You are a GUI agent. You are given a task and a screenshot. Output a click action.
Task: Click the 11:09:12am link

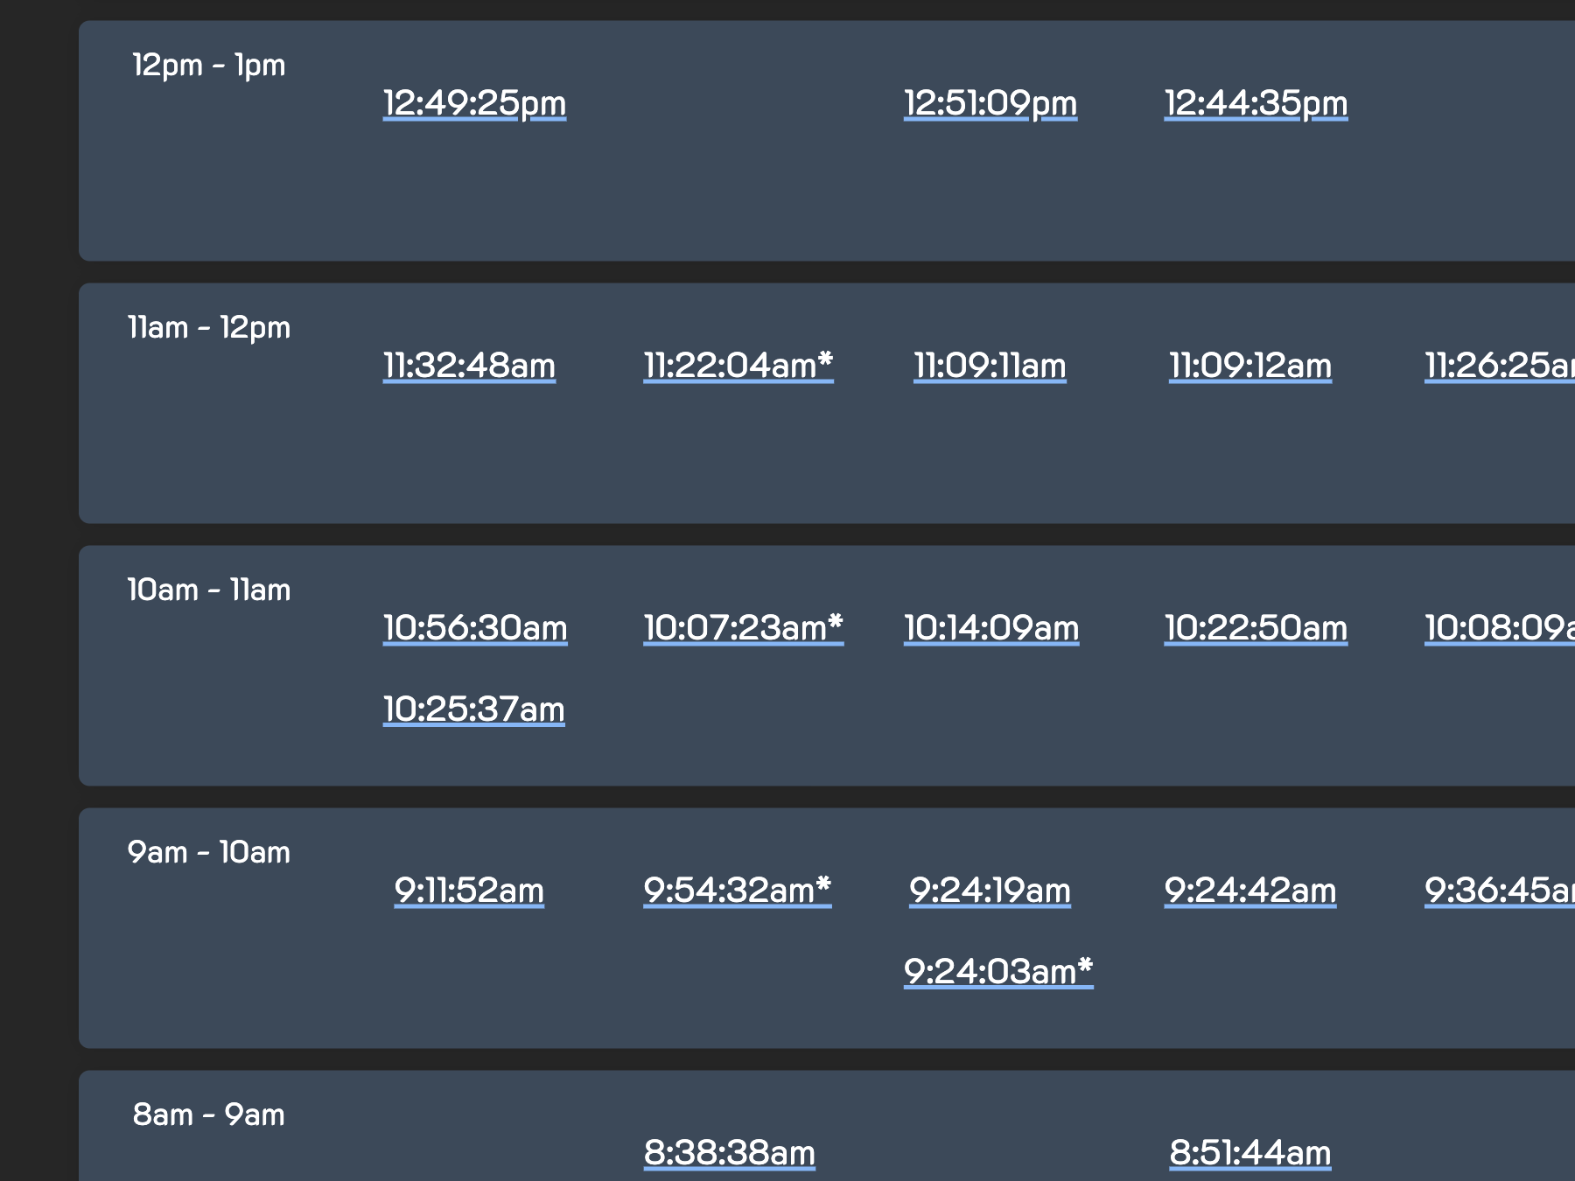click(x=1248, y=366)
